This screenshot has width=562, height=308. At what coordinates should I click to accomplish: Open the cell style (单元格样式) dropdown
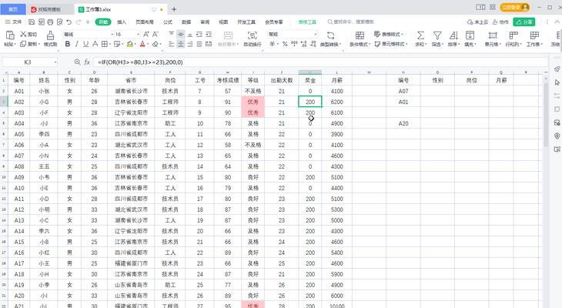(391, 44)
